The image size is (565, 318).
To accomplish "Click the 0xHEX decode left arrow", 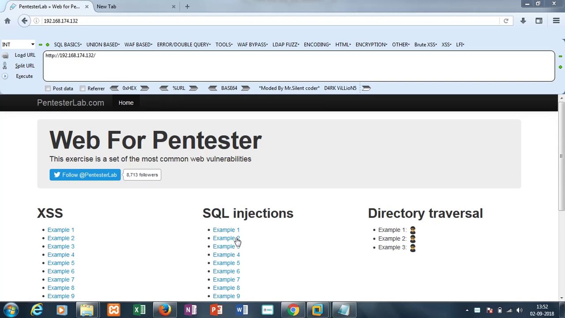I will 114,88.
